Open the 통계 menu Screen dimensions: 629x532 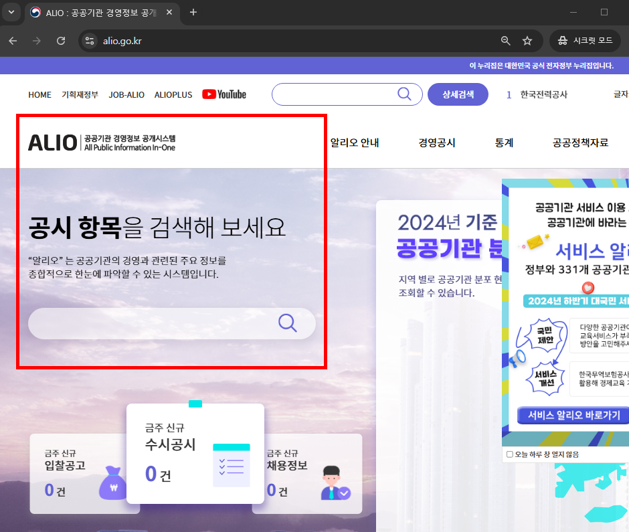coord(504,143)
